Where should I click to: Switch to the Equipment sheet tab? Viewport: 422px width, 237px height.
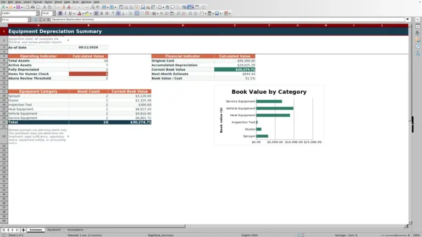pos(54,230)
